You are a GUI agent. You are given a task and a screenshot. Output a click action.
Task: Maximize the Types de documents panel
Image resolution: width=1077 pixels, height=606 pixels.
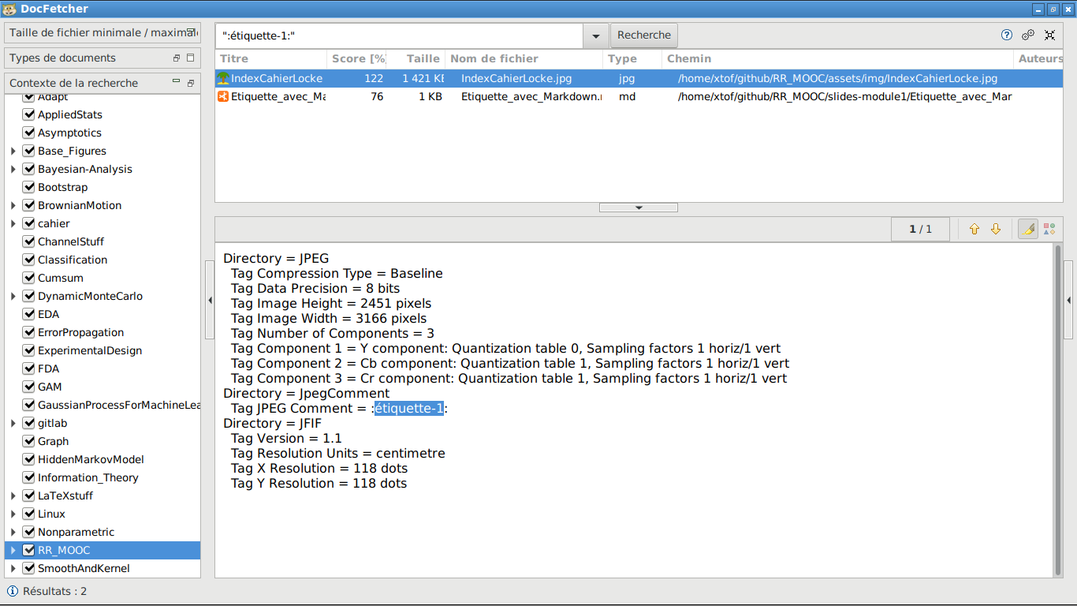point(190,58)
